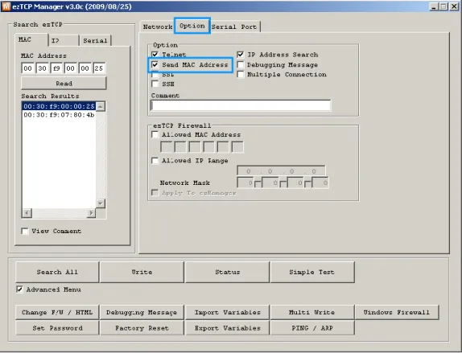
Task: Click the Search All button
Action: [x=57, y=272]
